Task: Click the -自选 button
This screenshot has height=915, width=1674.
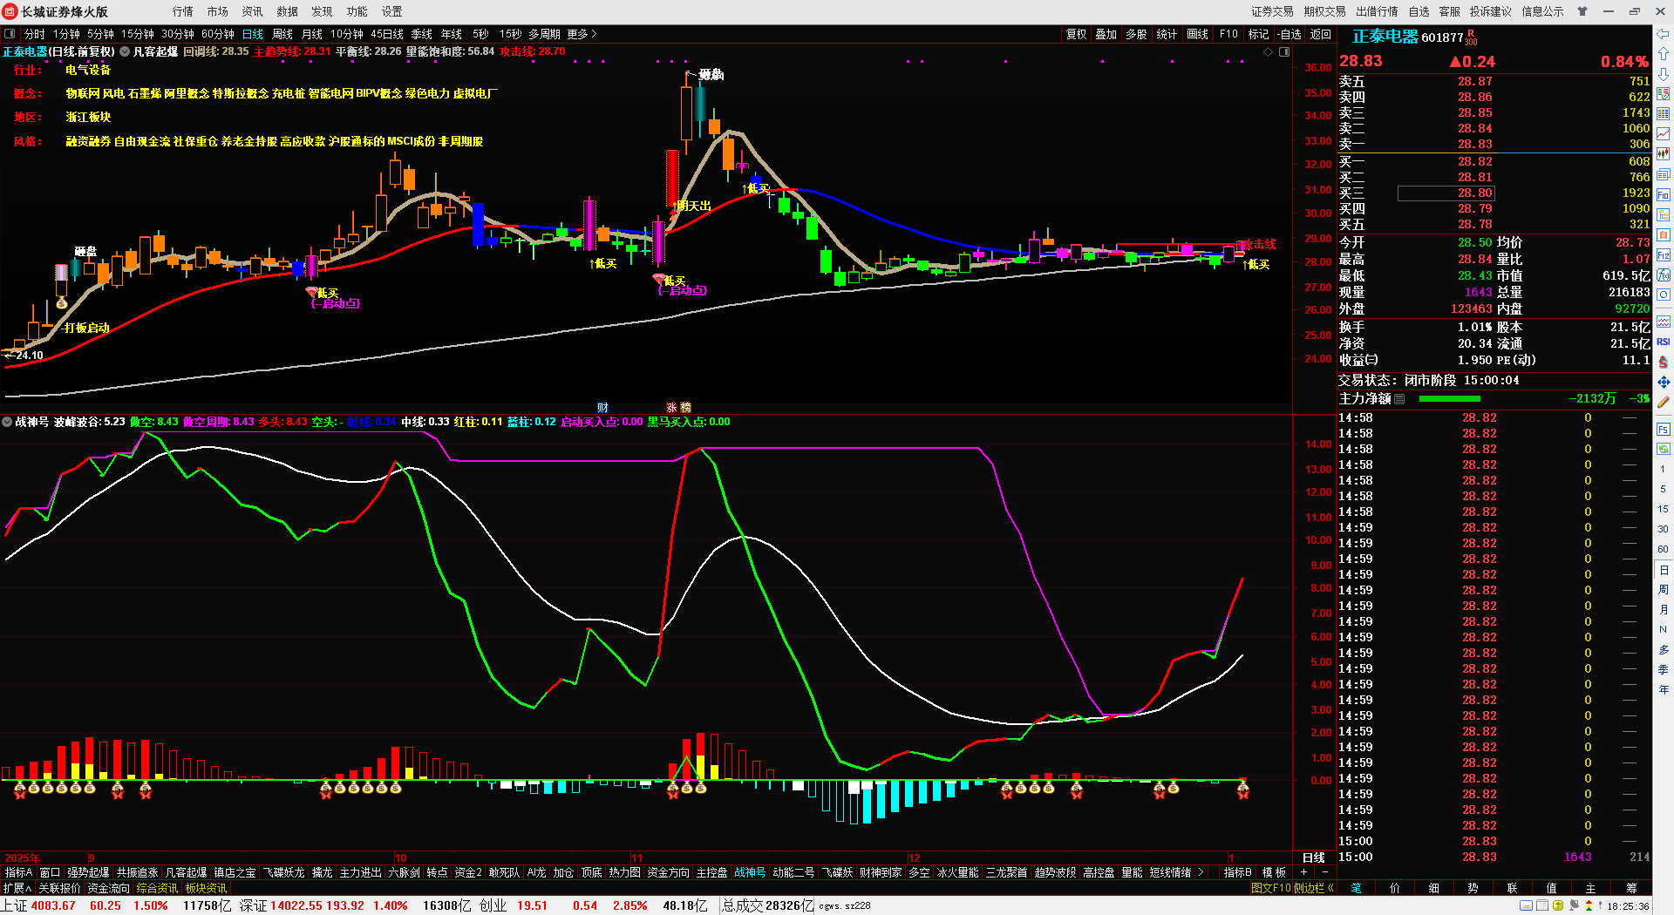Action: click(1290, 34)
